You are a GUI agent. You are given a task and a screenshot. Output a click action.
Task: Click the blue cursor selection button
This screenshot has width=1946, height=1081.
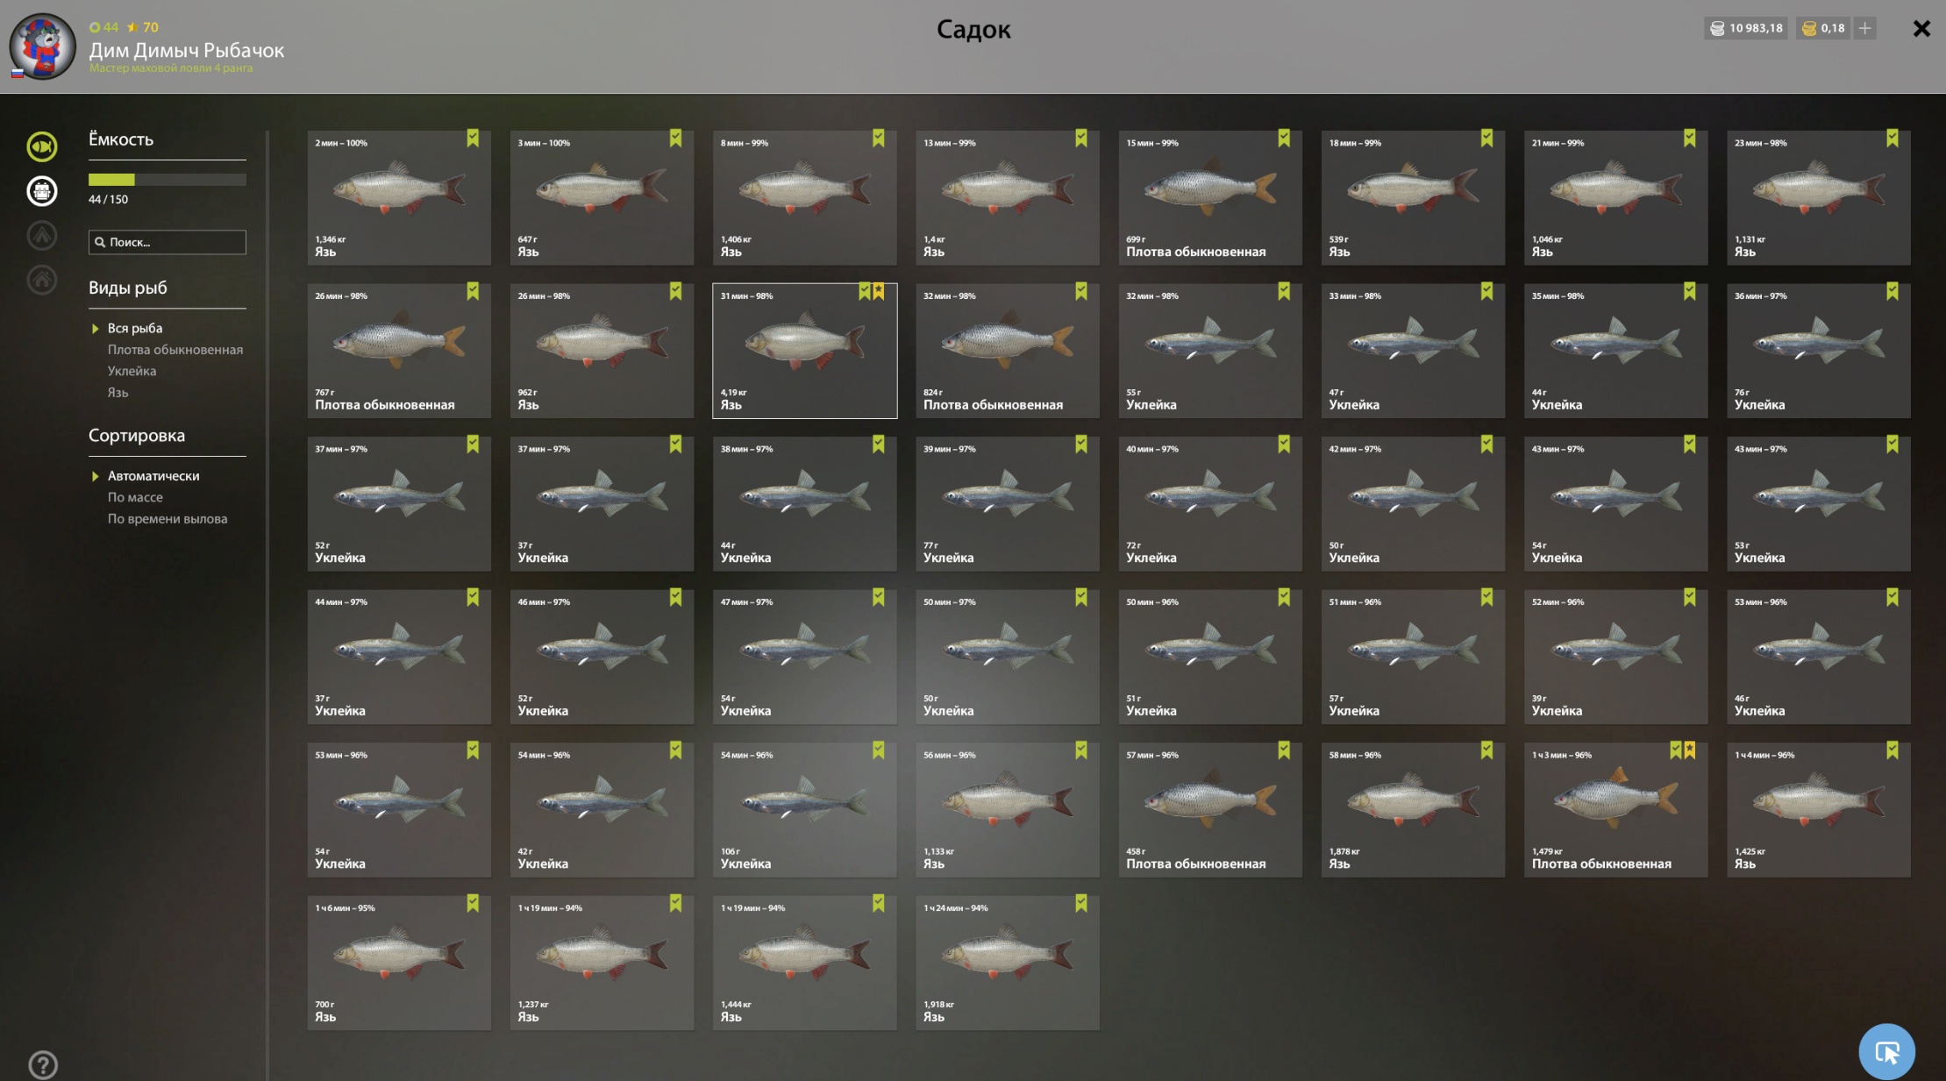1886,1051
